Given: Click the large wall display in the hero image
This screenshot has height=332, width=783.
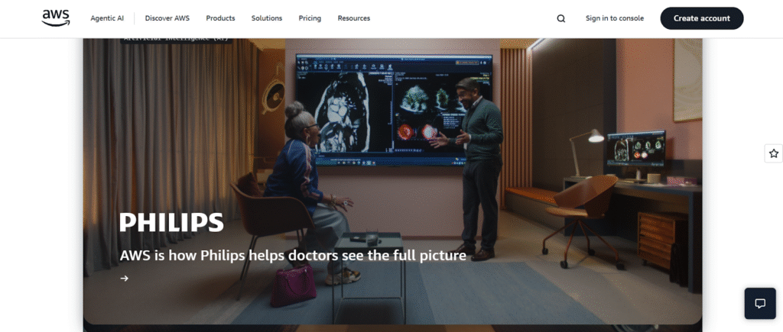Looking at the screenshot, I should click(393, 107).
